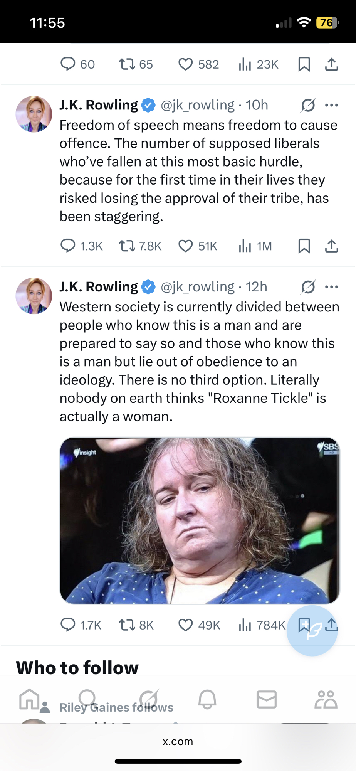The width and height of the screenshot is (356, 771).
Task: Tap the x.com address bar
Action: (178, 741)
